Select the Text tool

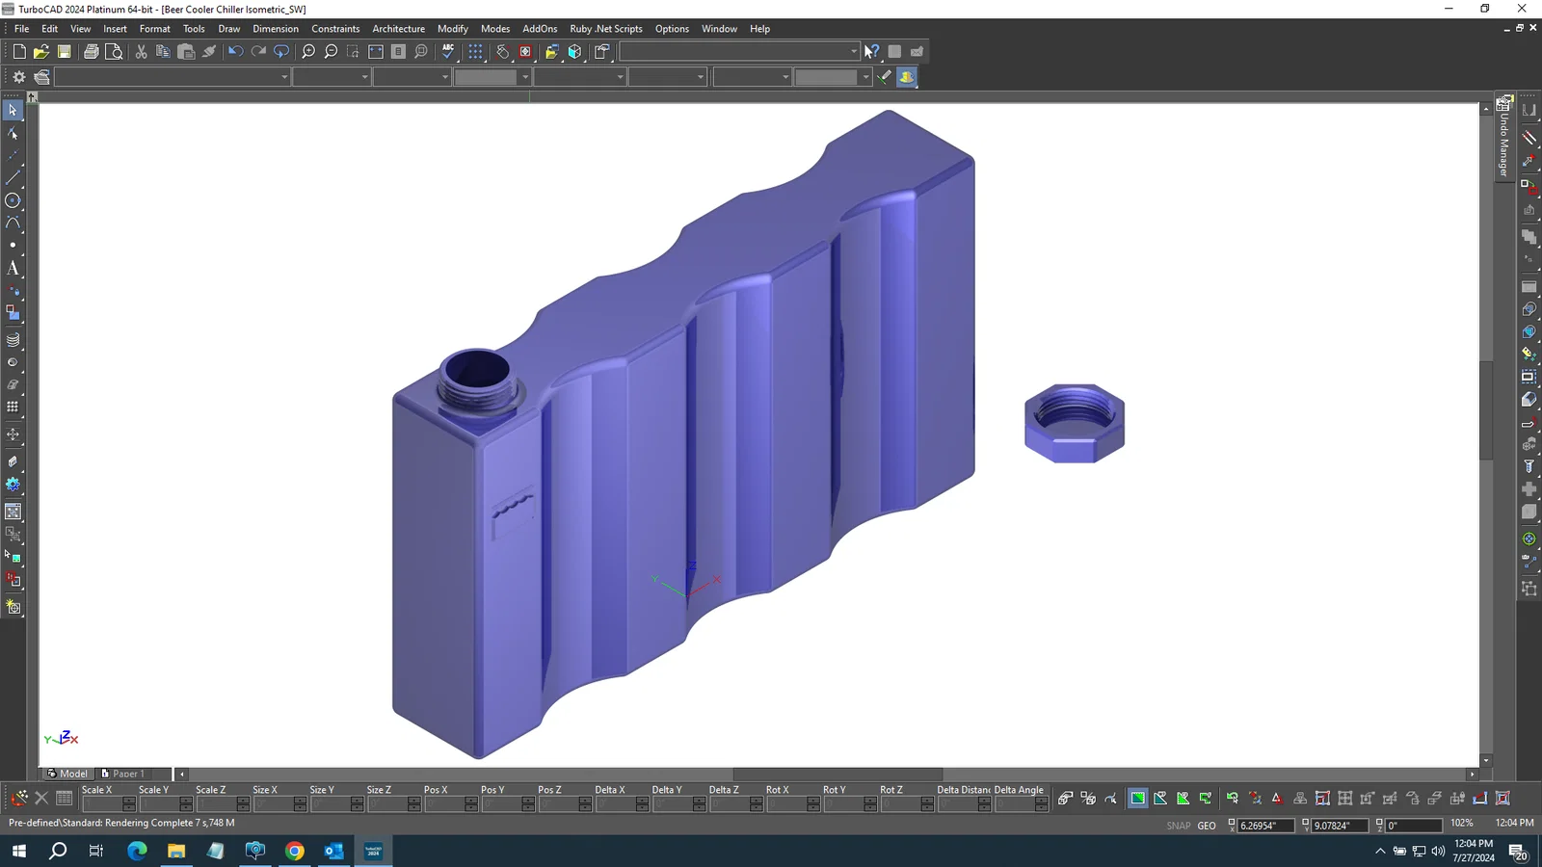[x=13, y=269]
